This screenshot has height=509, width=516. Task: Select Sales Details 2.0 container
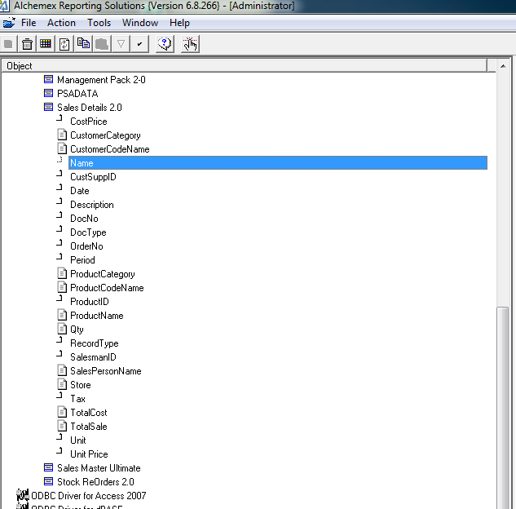point(89,108)
